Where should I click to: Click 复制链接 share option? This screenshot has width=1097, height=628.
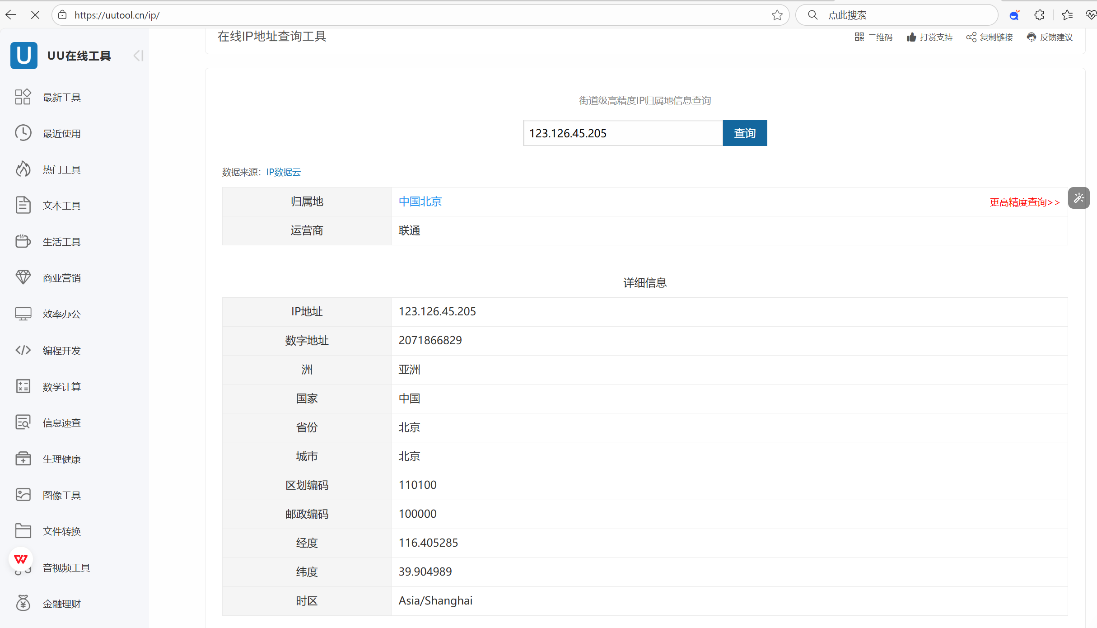(990, 37)
